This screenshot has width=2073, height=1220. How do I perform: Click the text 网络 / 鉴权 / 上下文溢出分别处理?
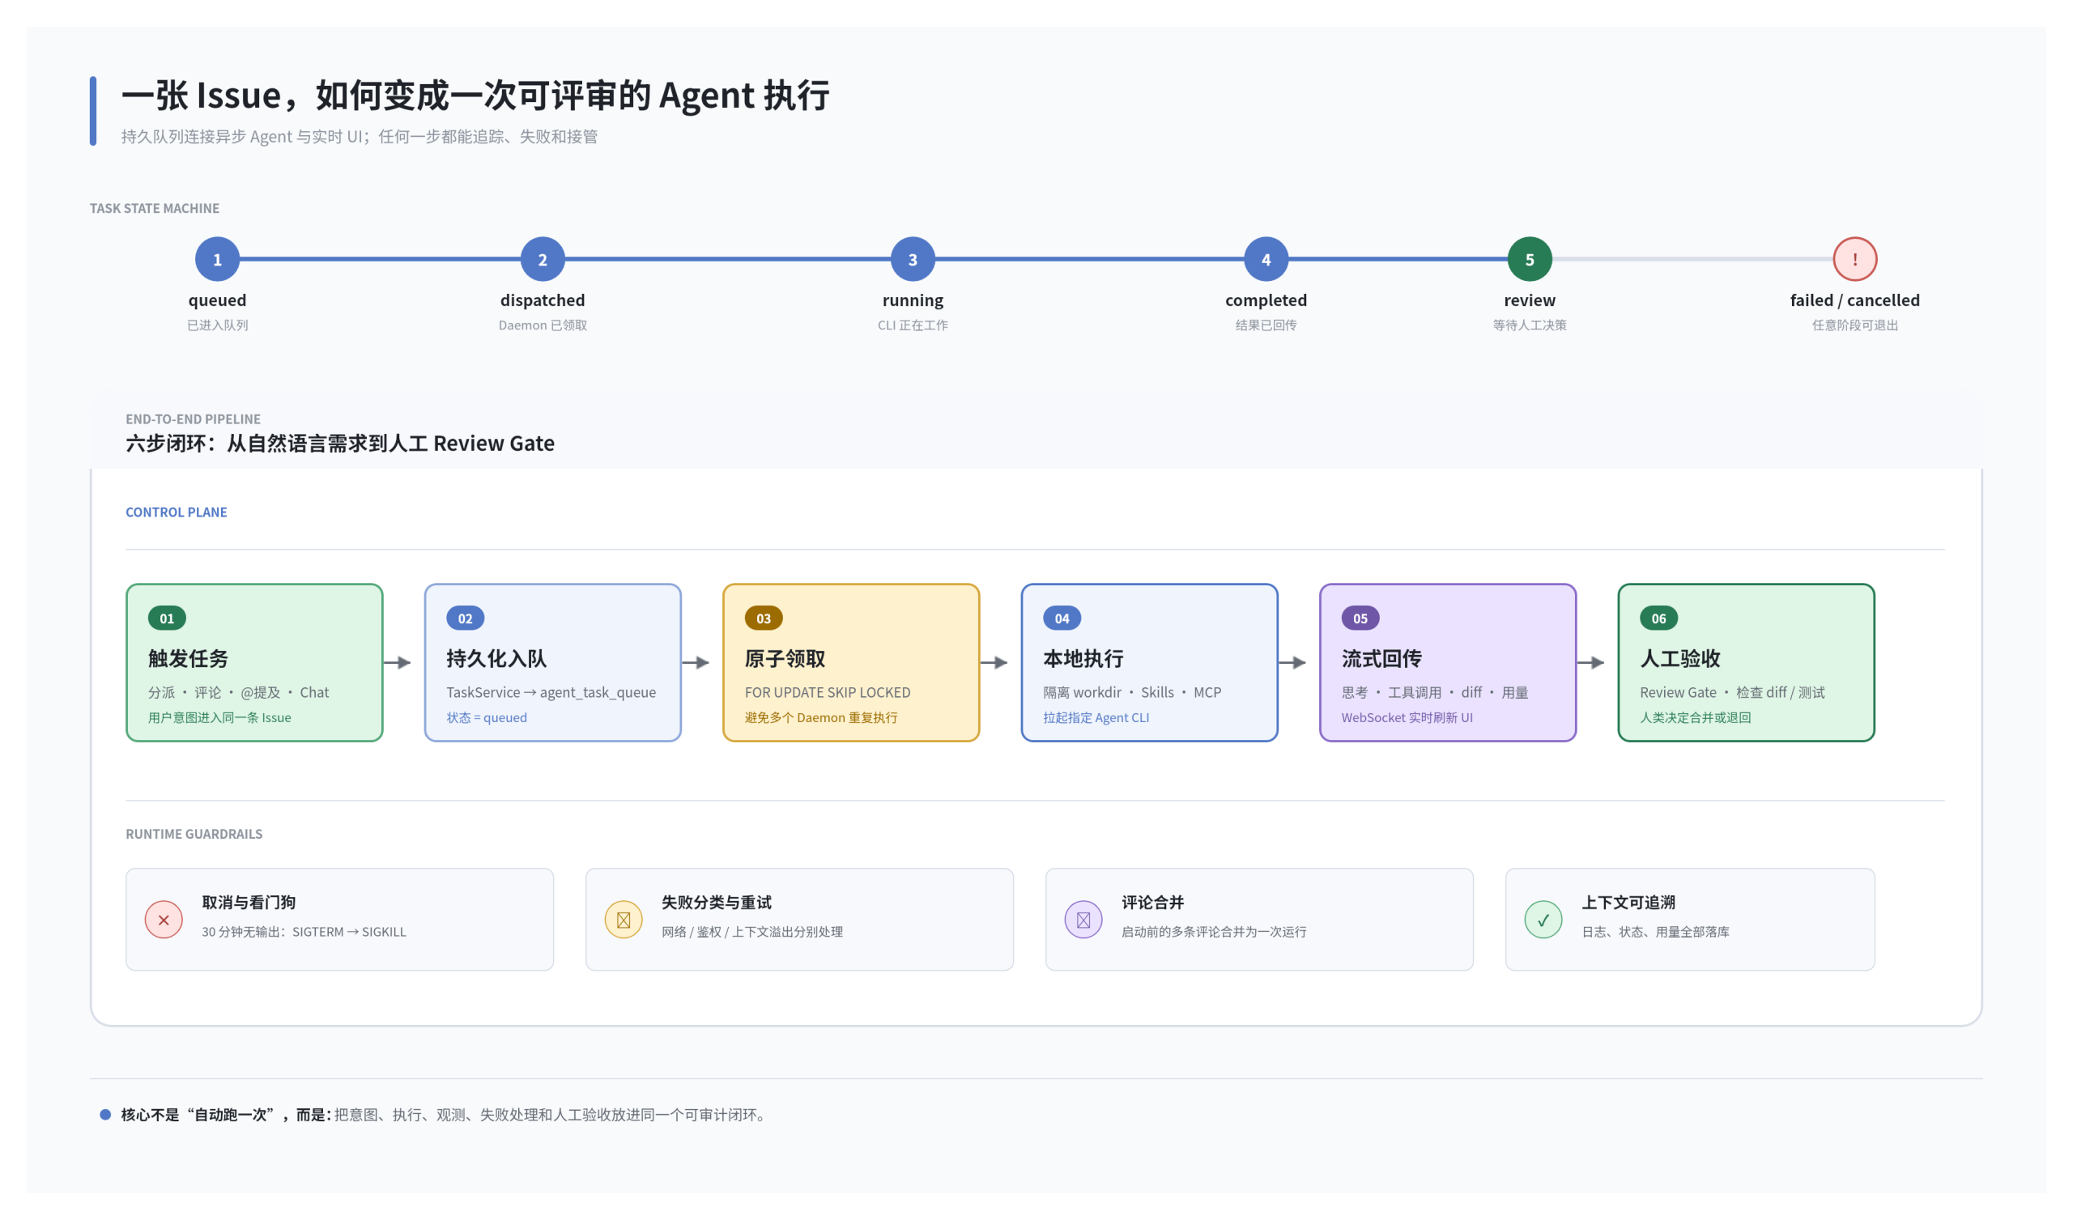coord(753,932)
